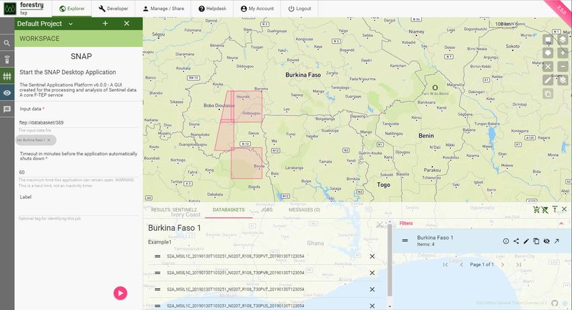Open the satellite services sidebar icon

tap(7, 59)
